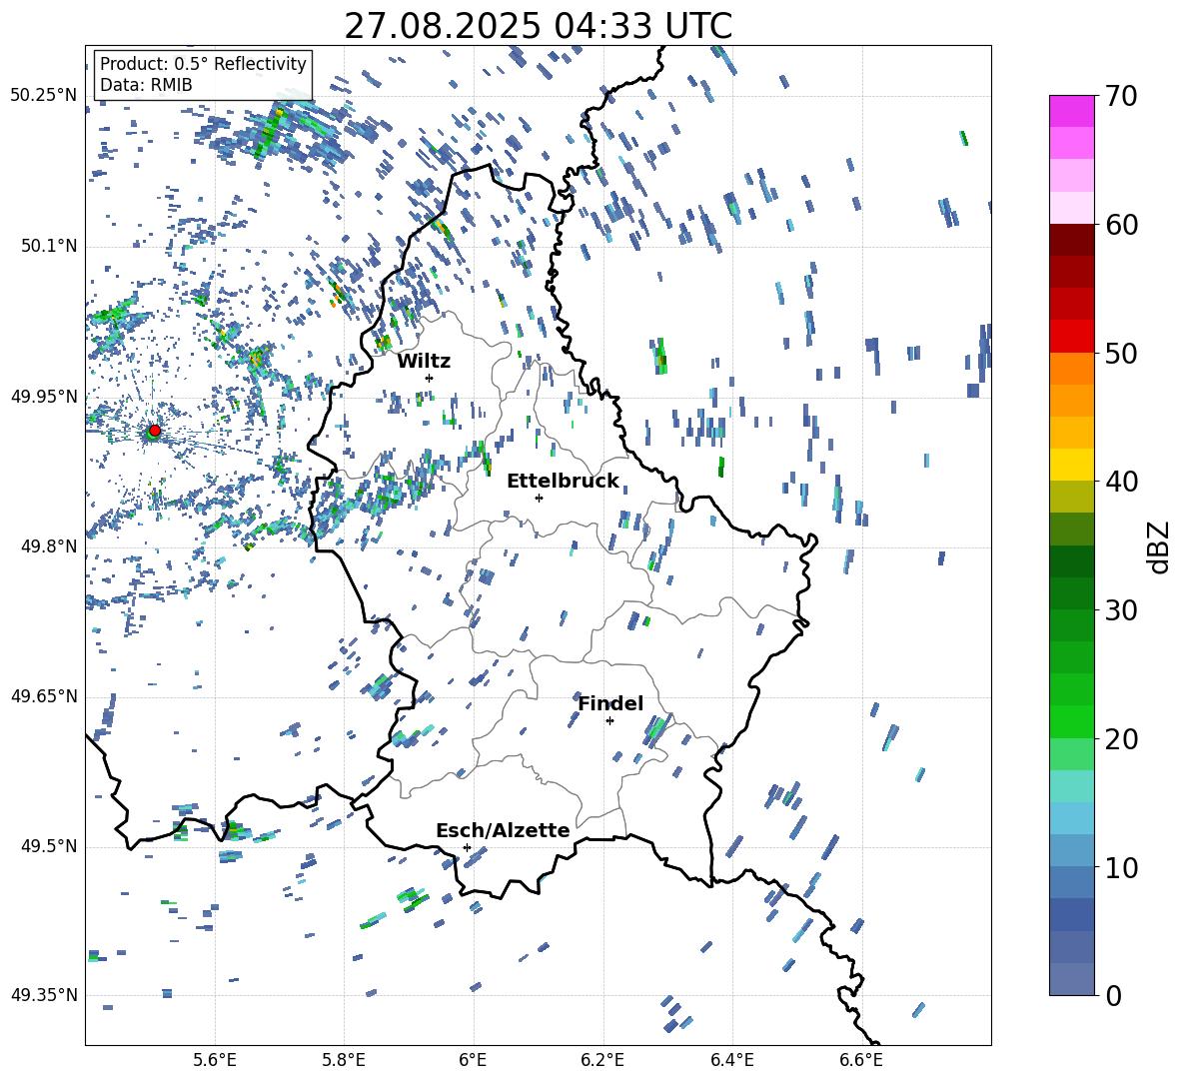The image size is (1183, 1080).
Task: Click the 50.1°N latitude label
Action: click(x=48, y=246)
